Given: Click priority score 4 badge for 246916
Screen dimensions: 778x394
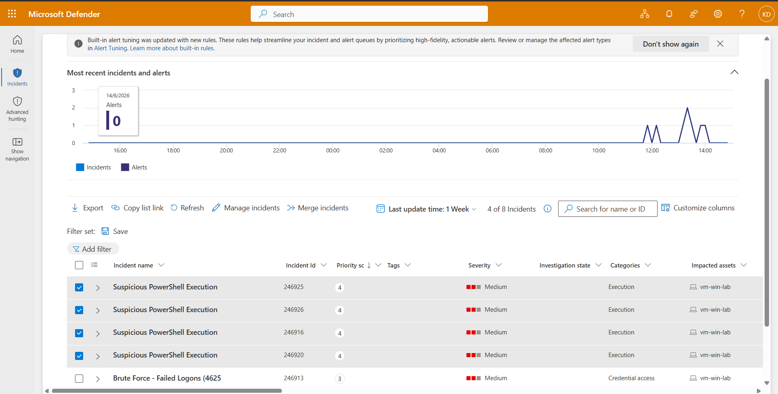Looking at the screenshot, I should (x=340, y=333).
